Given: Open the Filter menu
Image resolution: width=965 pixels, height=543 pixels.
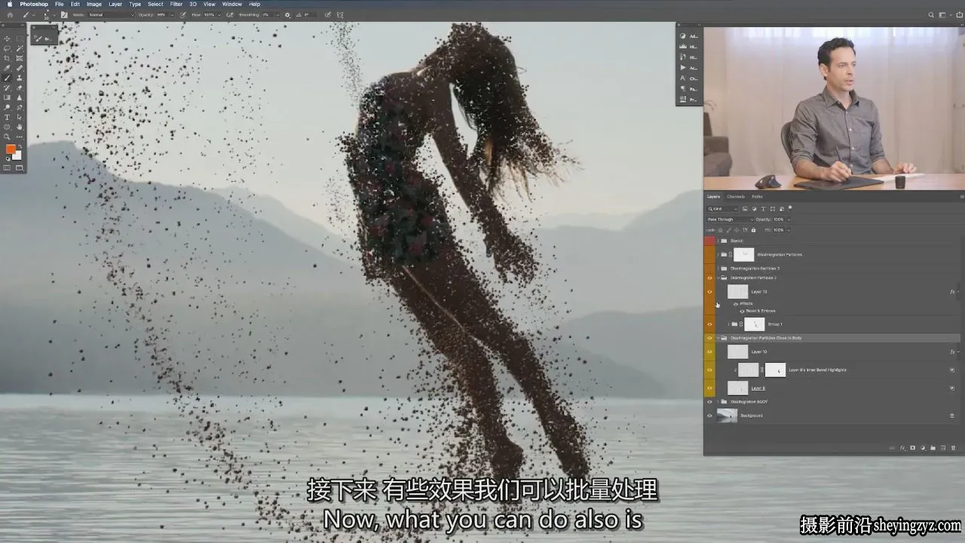Looking at the screenshot, I should tap(176, 5).
